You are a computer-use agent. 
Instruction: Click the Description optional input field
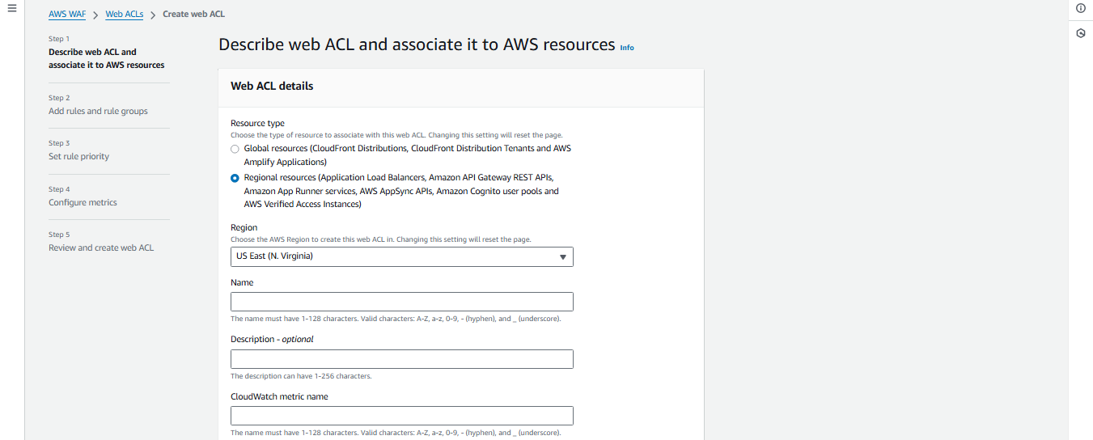[402, 359]
